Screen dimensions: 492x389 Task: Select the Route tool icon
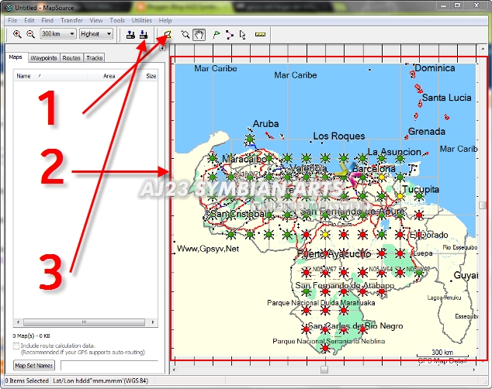point(230,34)
